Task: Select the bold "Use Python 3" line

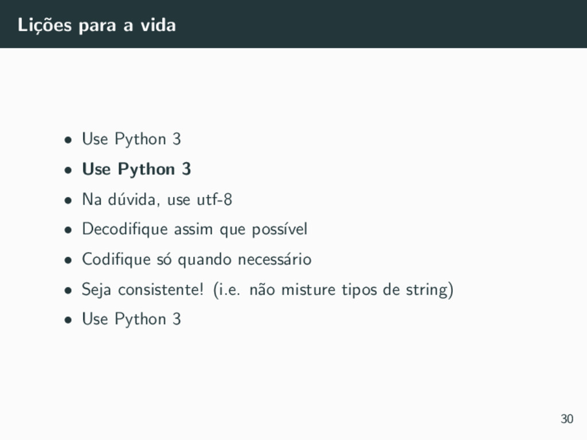Action: coord(136,169)
